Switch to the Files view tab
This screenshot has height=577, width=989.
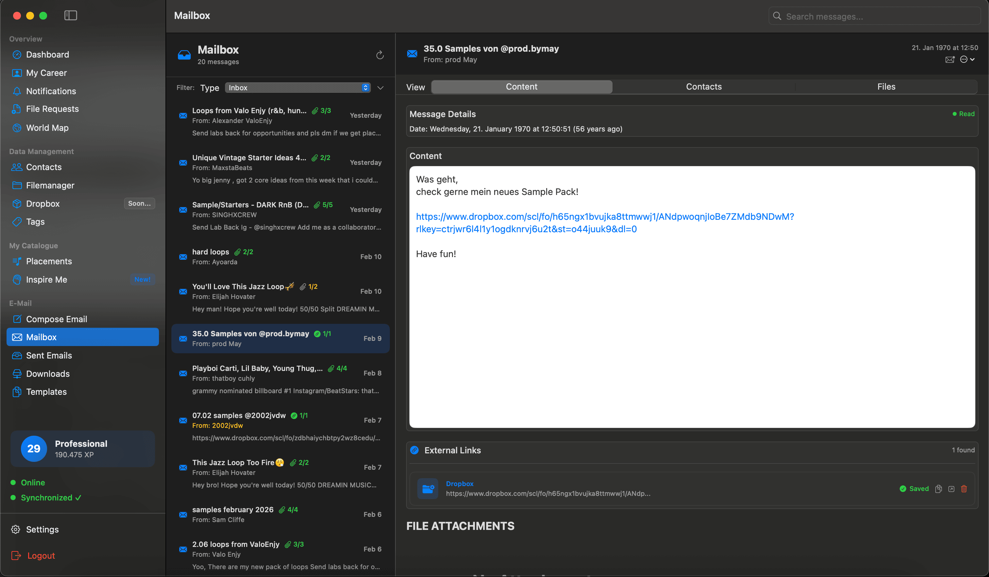point(886,86)
